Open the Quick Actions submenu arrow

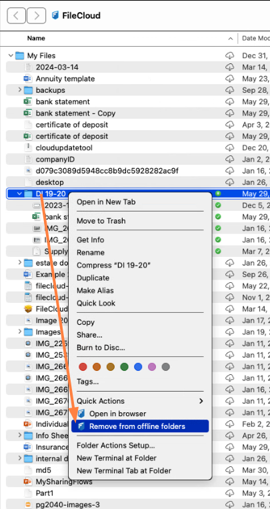coord(201,401)
